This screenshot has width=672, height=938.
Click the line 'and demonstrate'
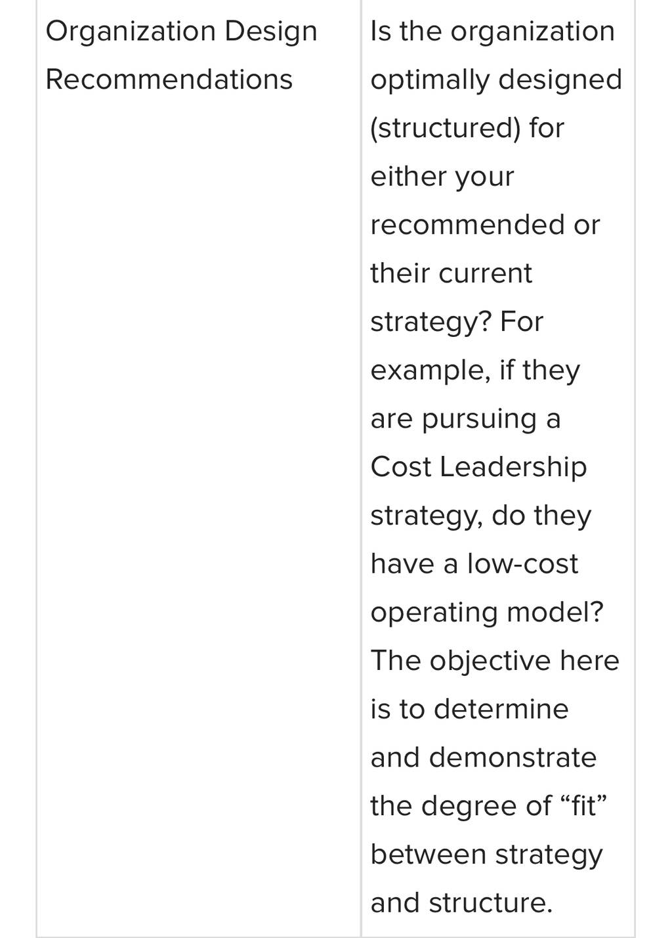pyautogui.click(x=484, y=757)
